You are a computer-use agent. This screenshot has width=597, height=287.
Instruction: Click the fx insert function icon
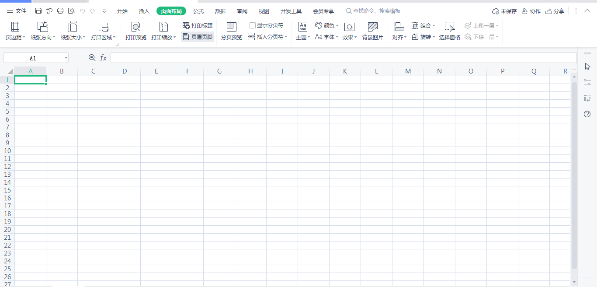tap(104, 58)
